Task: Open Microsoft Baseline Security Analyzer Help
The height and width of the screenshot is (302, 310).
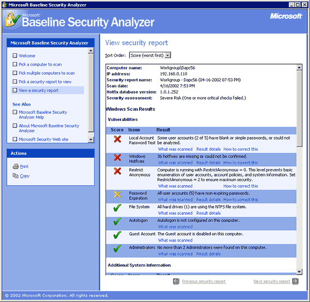Action: tap(43, 115)
